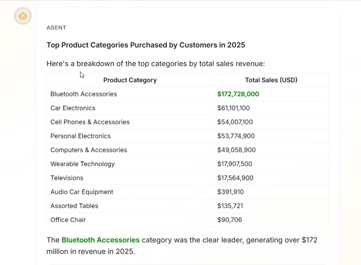Select the Assorted Tables row
This screenshot has height=265, width=361.
click(x=188, y=206)
